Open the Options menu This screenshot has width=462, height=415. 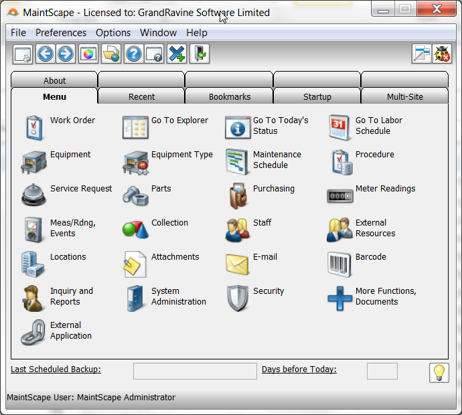coord(113,33)
